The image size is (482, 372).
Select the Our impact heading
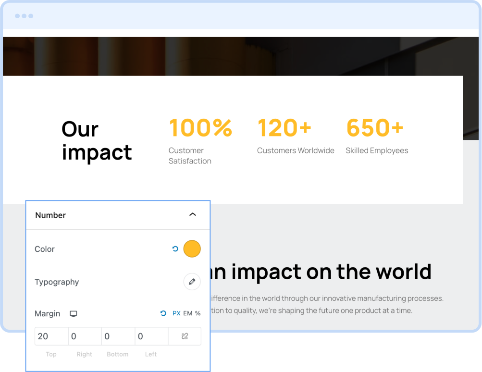pyautogui.click(x=97, y=140)
